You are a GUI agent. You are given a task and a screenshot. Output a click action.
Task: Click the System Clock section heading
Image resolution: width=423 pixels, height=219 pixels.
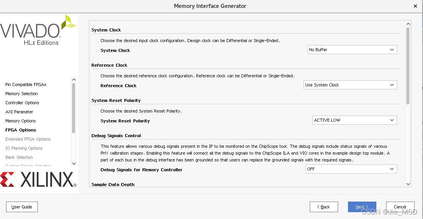coord(106,30)
